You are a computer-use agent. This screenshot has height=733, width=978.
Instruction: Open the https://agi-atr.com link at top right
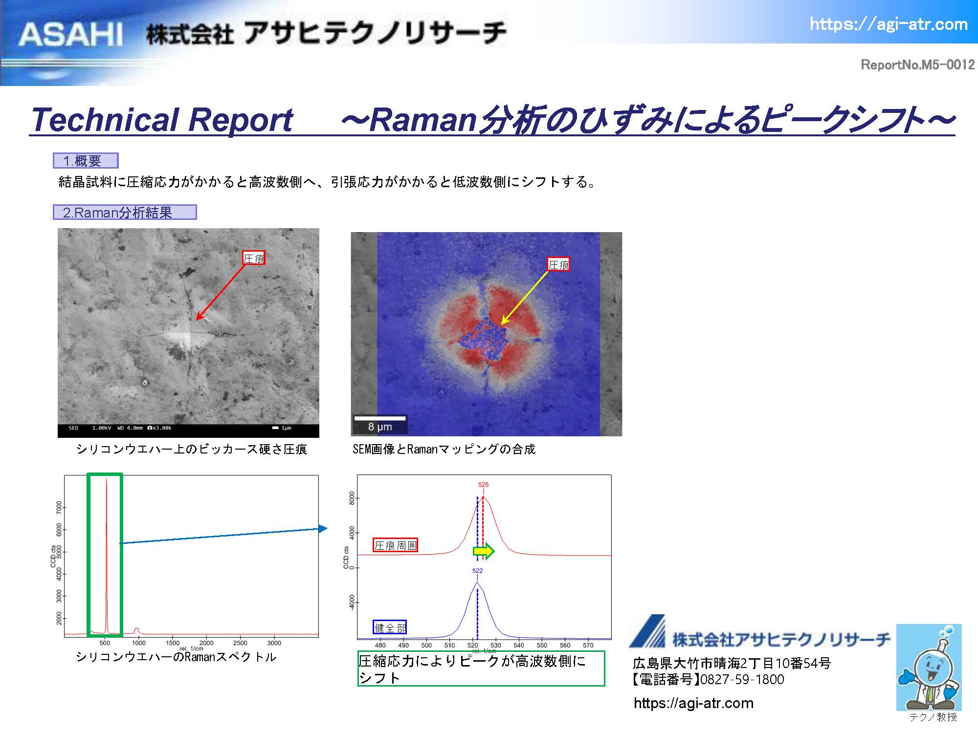(888, 24)
